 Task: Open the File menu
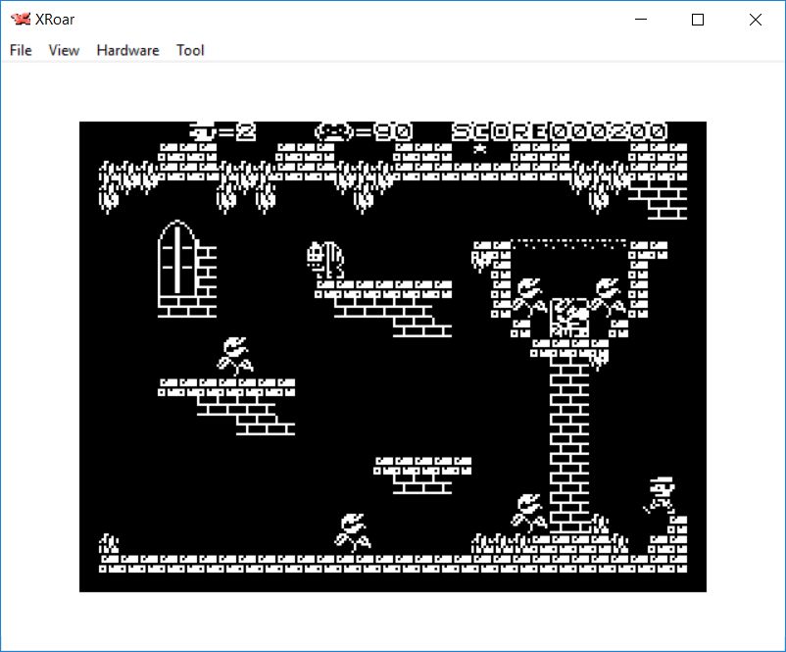coord(21,50)
